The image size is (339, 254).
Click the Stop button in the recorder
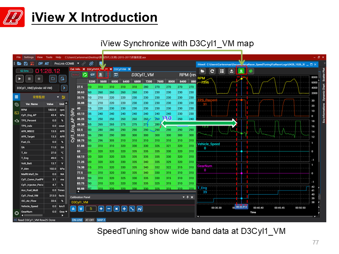tap(29, 79)
